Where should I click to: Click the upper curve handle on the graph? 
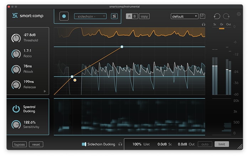coord(122,47)
